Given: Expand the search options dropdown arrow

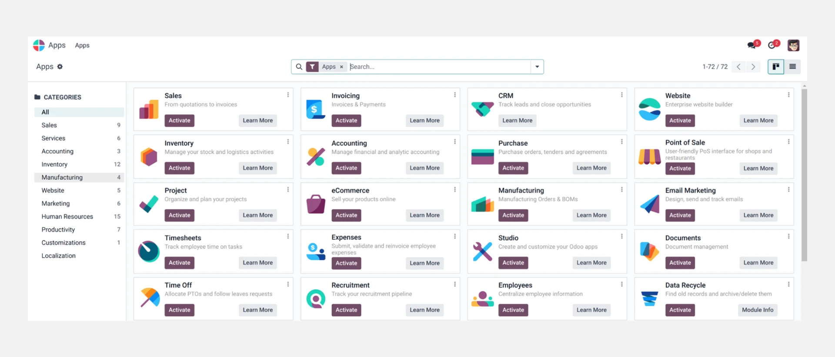Looking at the screenshot, I should (x=537, y=66).
